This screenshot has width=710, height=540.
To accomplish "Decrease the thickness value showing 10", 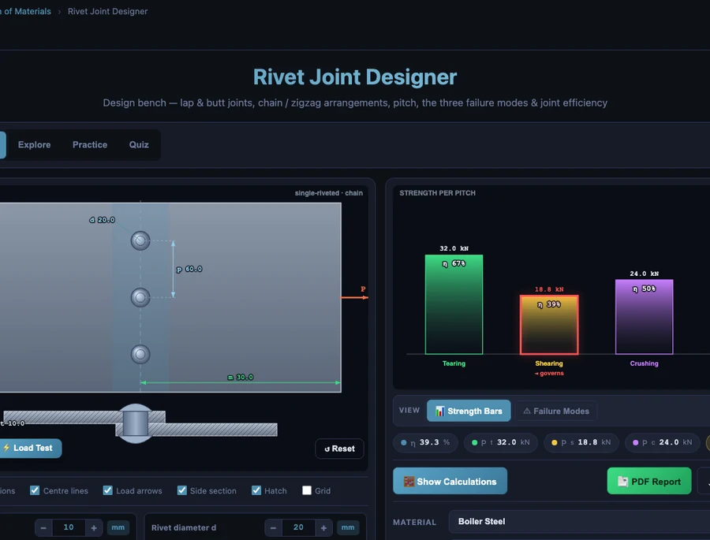I will (x=43, y=527).
